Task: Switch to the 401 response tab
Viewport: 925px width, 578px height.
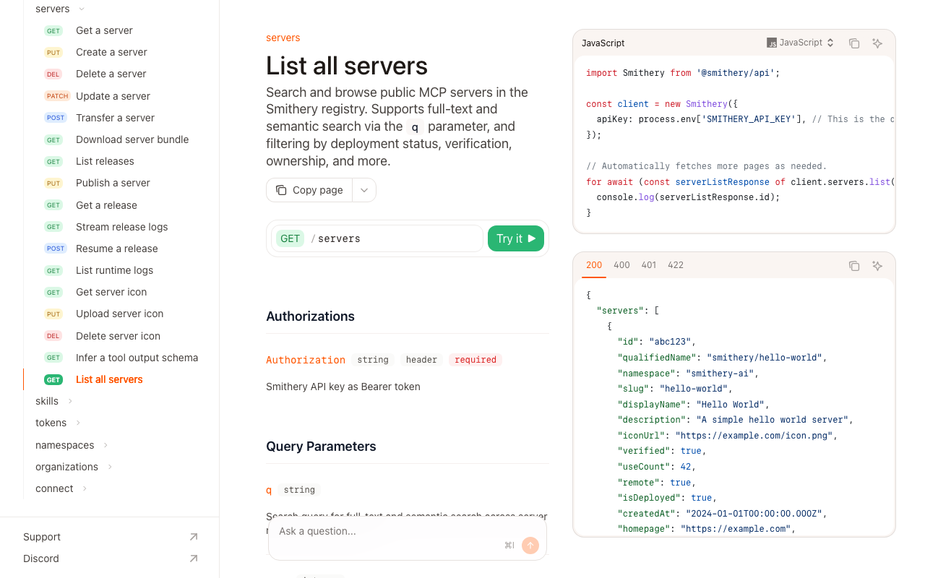Action: click(x=649, y=265)
